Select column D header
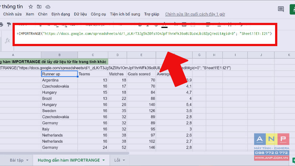This screenshot has width=295, height=166. 117,55
